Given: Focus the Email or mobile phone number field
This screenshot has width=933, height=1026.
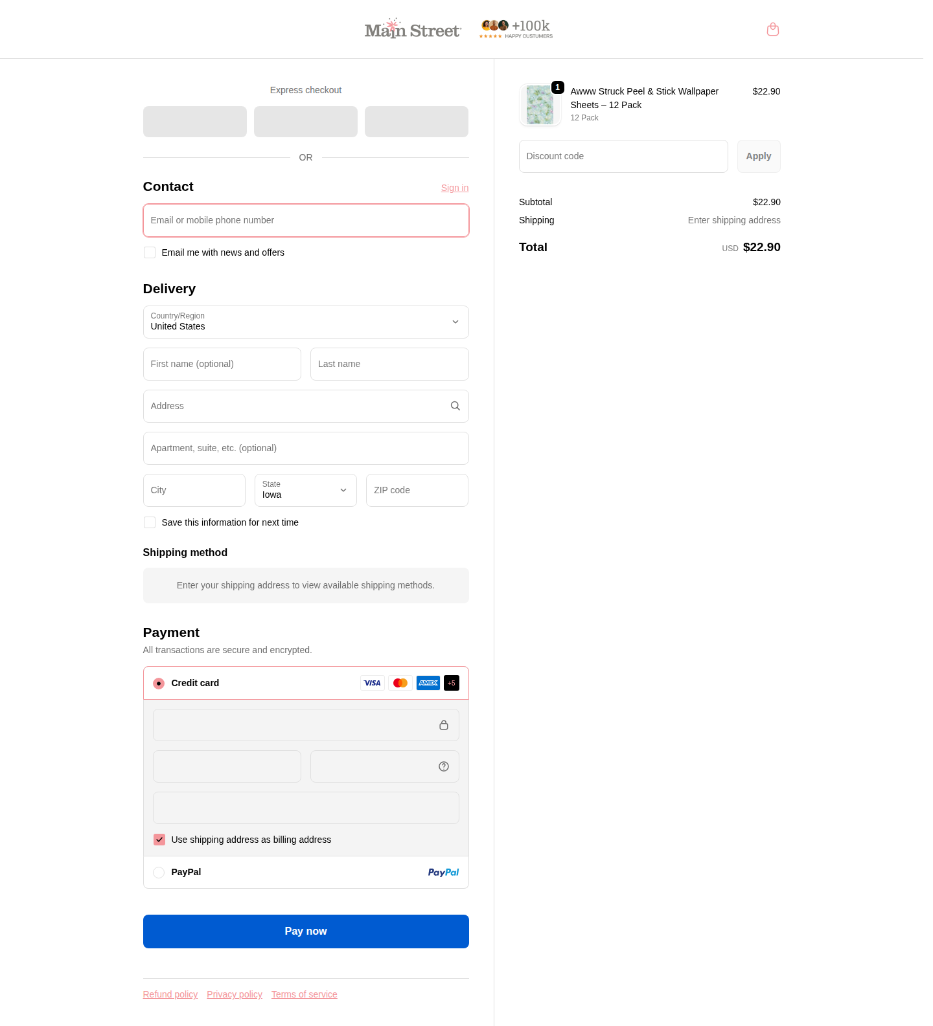Looking at the screenshot, I should coord(306,221).
